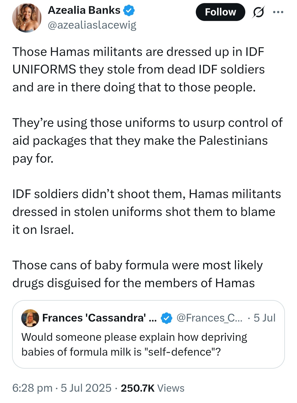Click the verified badge on Frances' quoted post
This screenshot has height=403, width=297.
pyautogui.click(x=166, y=318)
